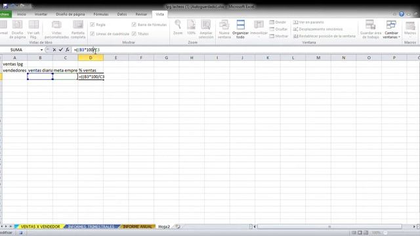The width and height of the screenshot is (420, 236).
Task: Click Restablecer posición de la ventana
Action: tap(324, 36)
